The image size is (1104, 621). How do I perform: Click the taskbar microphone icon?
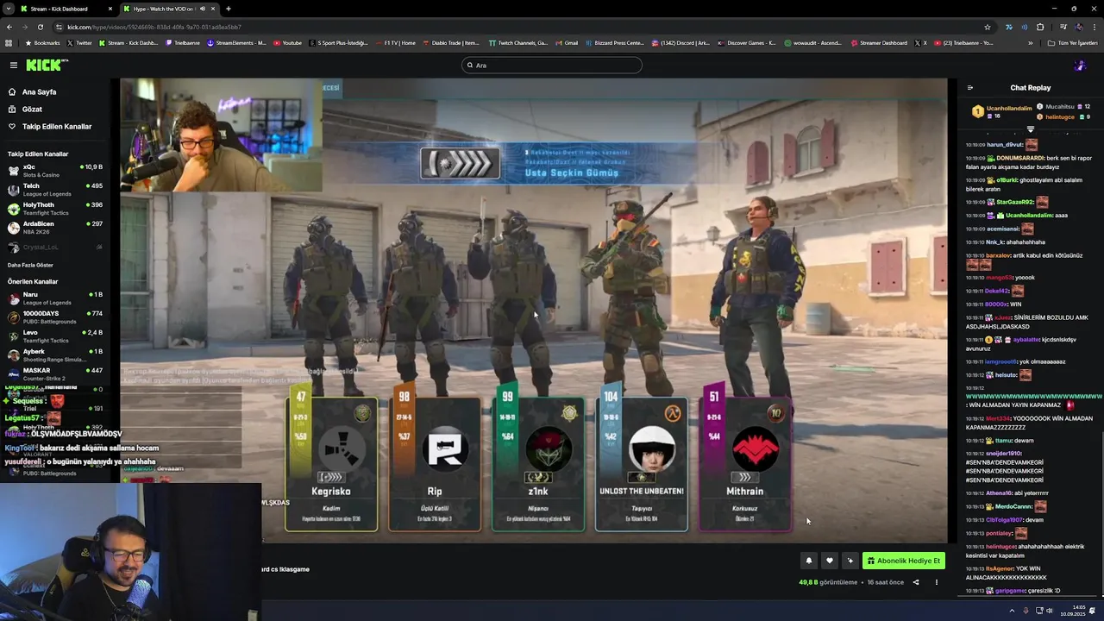(1026, 610)
